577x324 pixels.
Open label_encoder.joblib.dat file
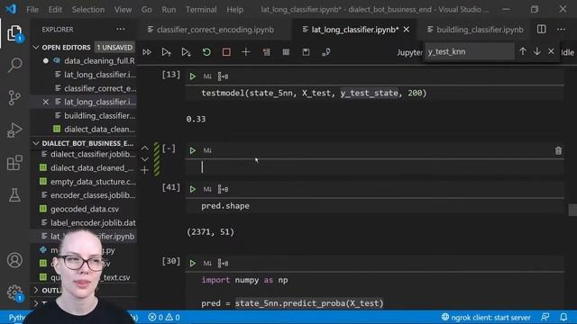93,223
